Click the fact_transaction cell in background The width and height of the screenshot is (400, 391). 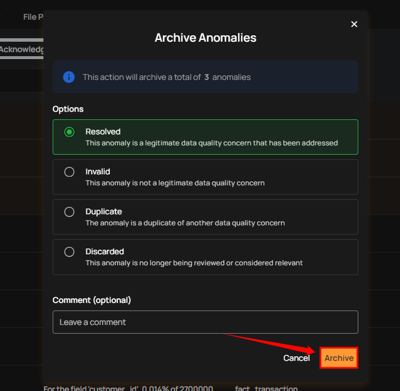[266, 388]
